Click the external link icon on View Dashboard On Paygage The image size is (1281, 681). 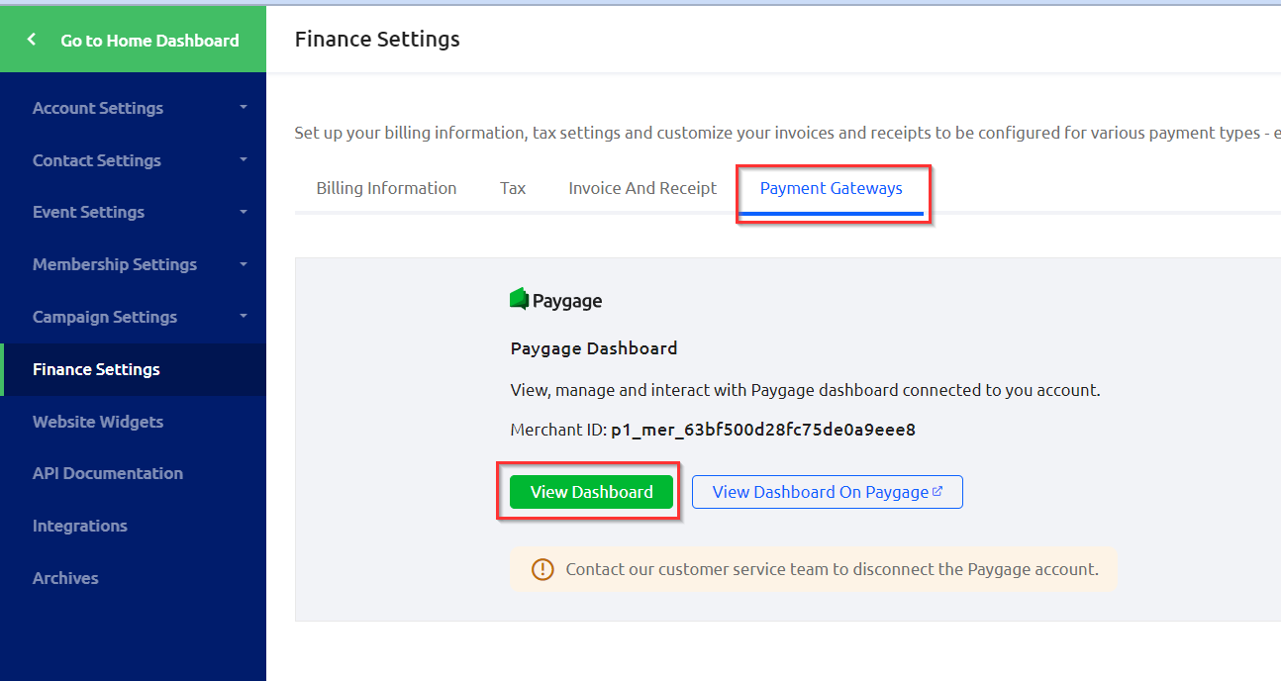pos(937,491)
